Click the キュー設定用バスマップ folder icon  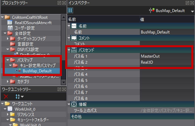point(15,65)
